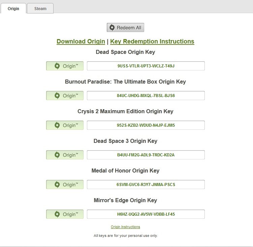253x247 pixels.
Task: Select the Burnout Paradise key text field
Action: (146, 96)
